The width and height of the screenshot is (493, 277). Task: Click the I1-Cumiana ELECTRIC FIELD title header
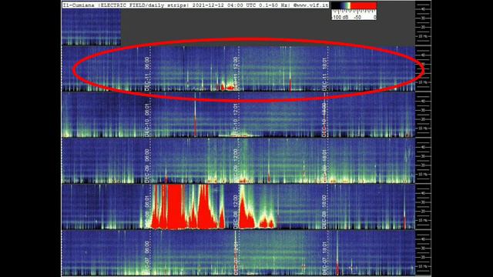pyautogui.click(x=195, y=5)
